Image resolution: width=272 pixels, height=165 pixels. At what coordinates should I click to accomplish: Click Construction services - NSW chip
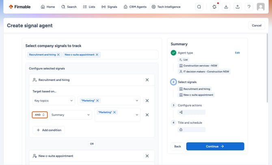tap(198, 66)
